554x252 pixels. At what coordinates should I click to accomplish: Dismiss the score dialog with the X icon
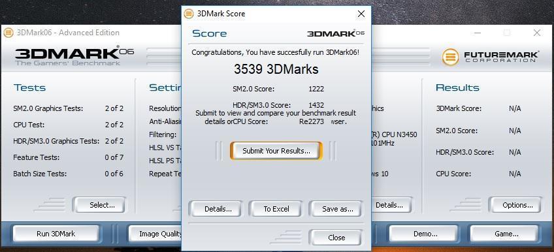[x=361, y=14]
